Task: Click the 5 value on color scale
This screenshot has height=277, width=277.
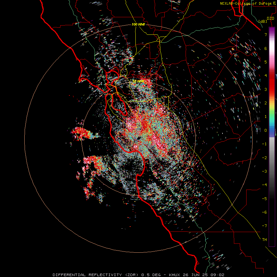Action: tap(266, 62)
